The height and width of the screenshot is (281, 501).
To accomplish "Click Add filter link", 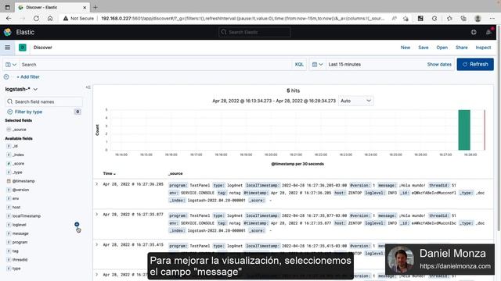I will (28, 76).
